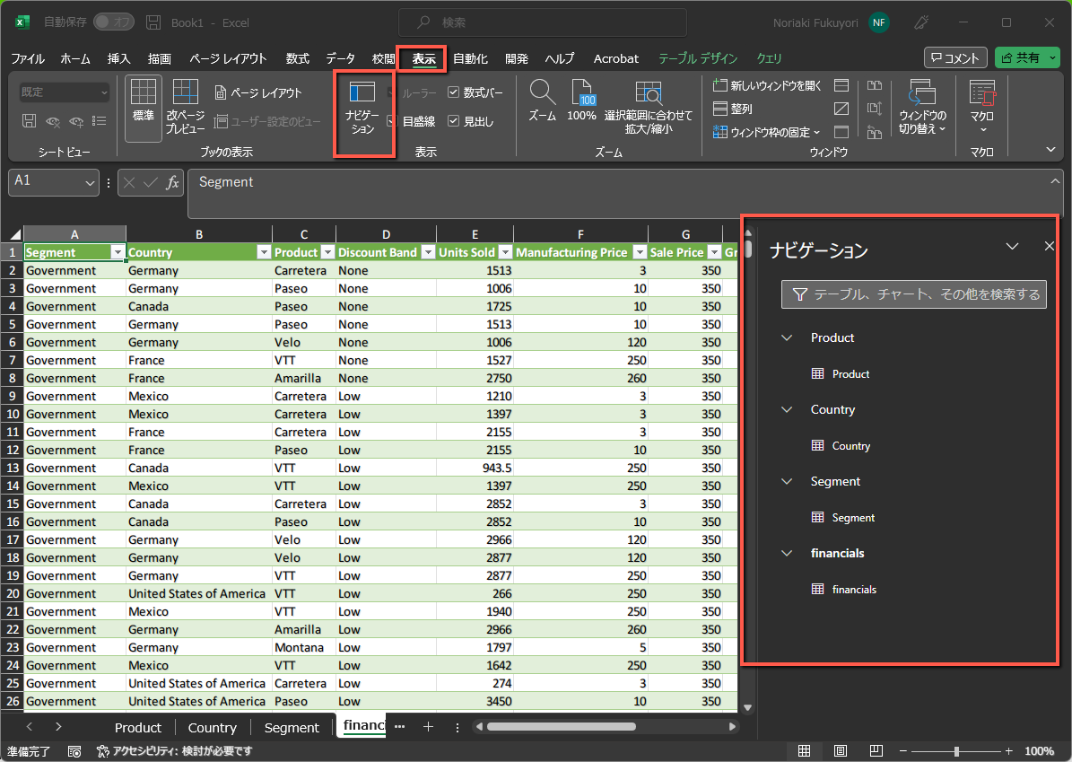The width and height of the screenshot is (1072, 762).
Task: Click the insert function fx icon
Action: (173, 182)
